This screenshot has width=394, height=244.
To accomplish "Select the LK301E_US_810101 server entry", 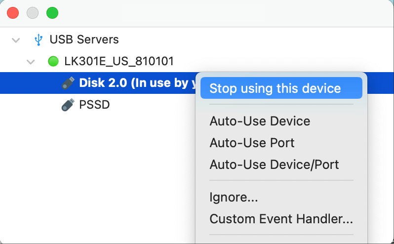I will (x=119, y=62).
